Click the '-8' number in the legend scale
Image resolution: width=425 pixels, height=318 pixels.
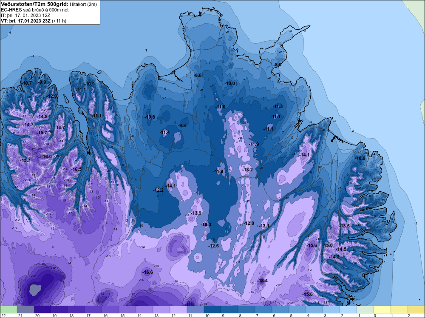click(x=240, y=315)
